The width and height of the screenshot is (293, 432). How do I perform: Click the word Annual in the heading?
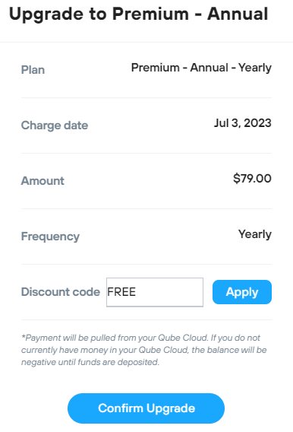coord(238,14)
